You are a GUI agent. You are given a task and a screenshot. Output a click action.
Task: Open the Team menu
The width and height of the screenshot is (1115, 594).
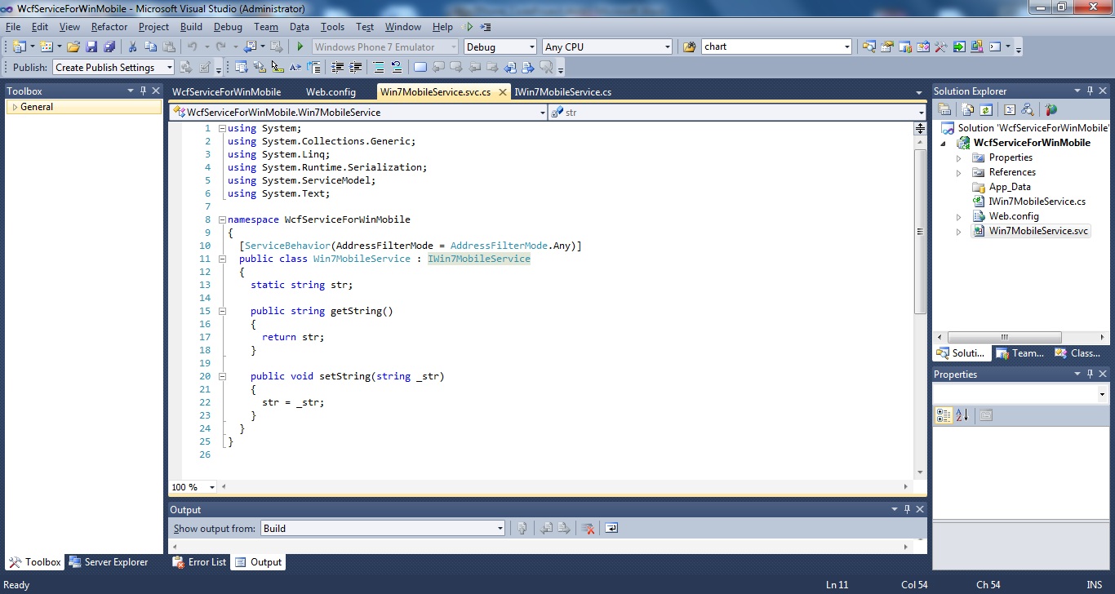click(x=266, y=27)
